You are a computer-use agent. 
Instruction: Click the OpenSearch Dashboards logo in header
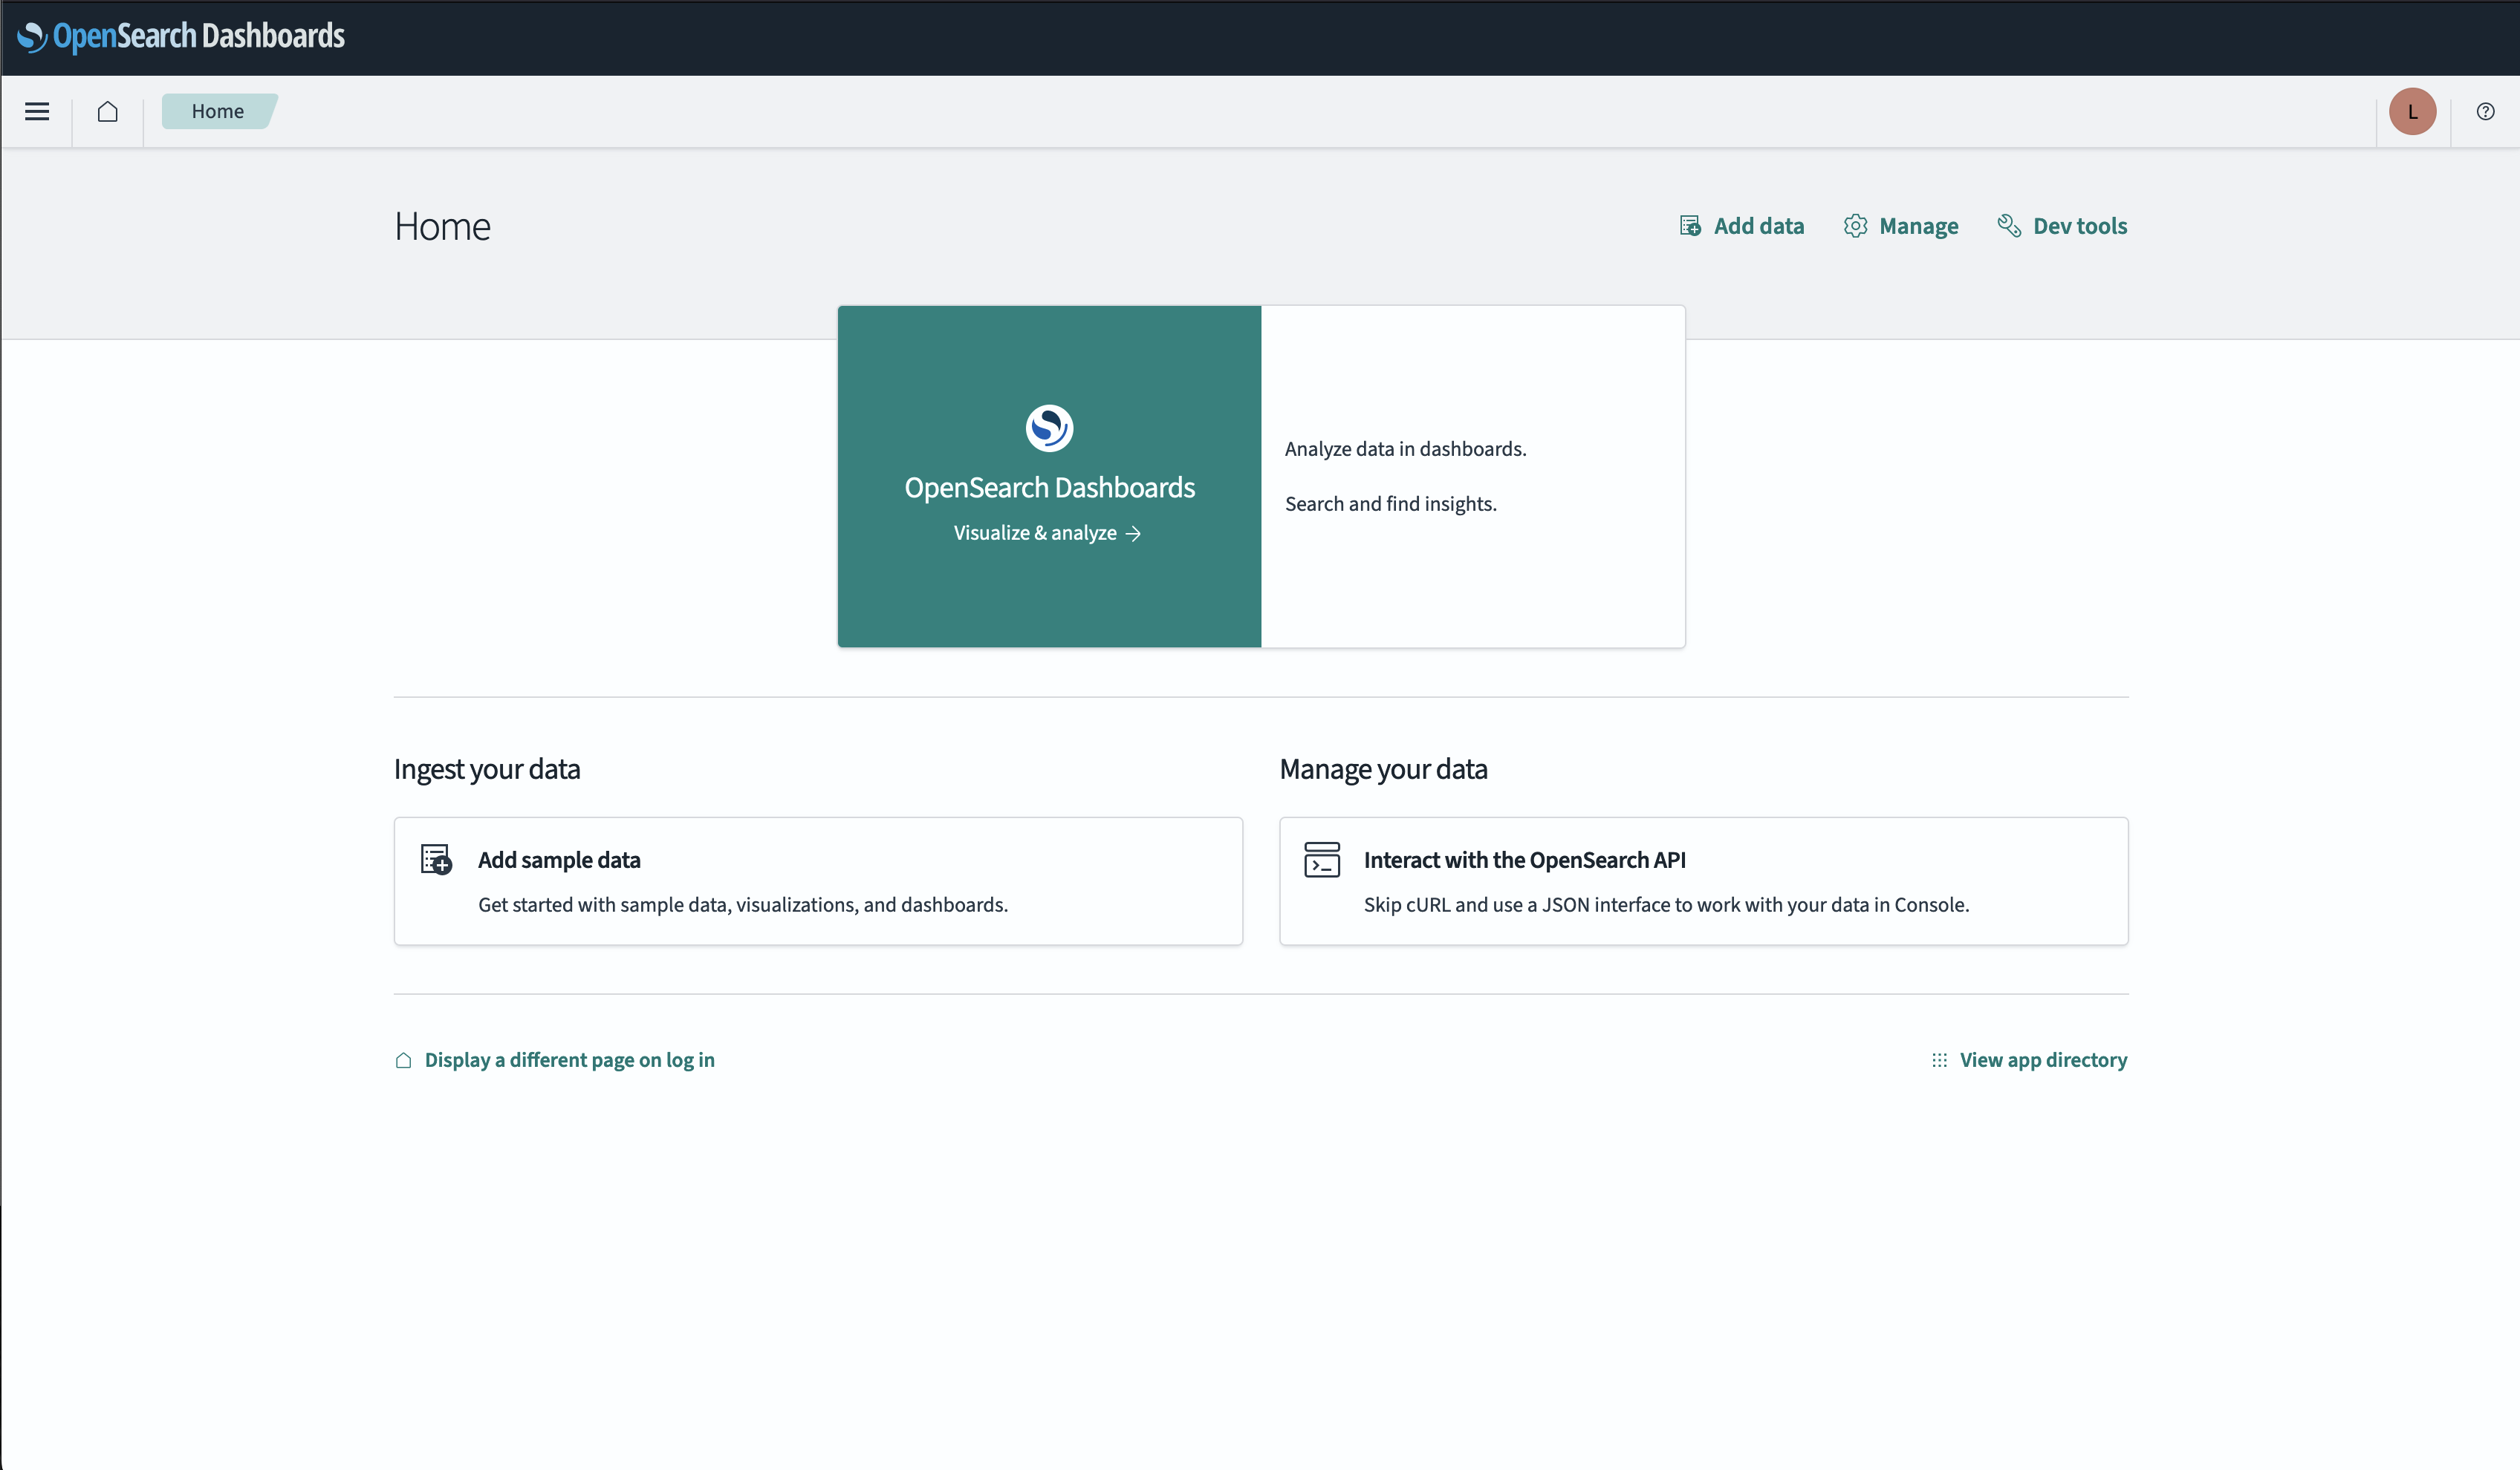(181, 36)
